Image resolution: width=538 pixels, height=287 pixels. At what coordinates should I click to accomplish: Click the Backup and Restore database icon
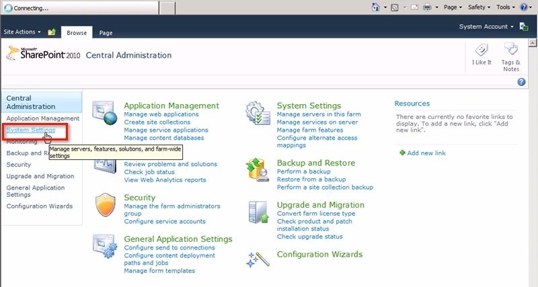pyautogui.click(x=258, y=170)
